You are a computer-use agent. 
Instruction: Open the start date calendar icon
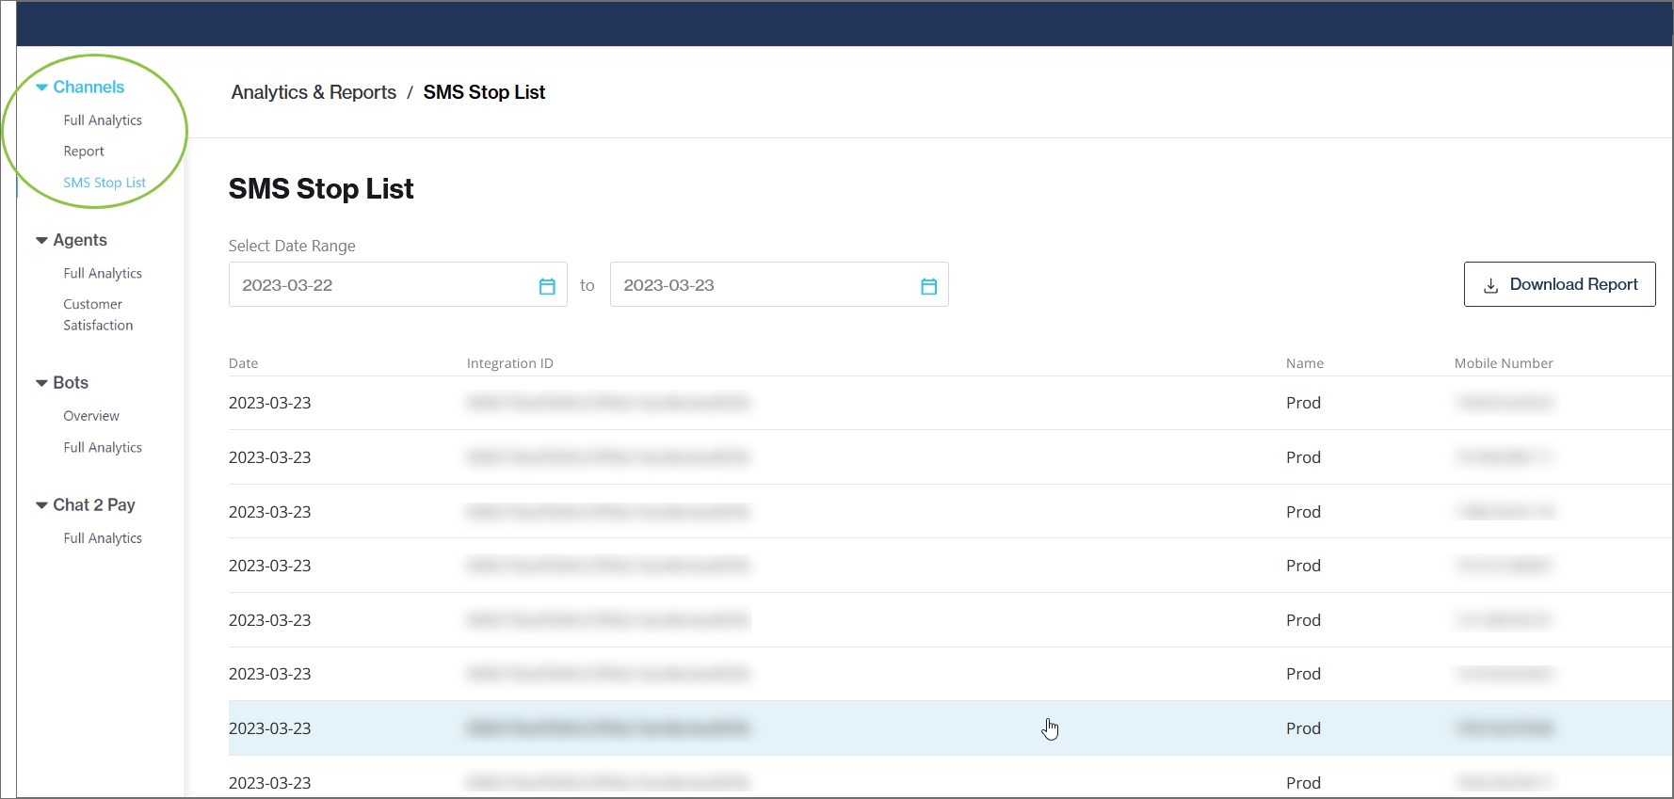click(x=547, y=286)
